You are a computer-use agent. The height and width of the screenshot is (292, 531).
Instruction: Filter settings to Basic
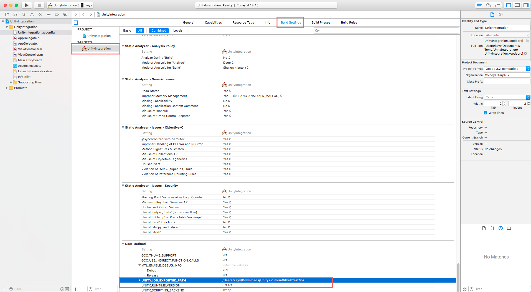(x=127, y=31)
